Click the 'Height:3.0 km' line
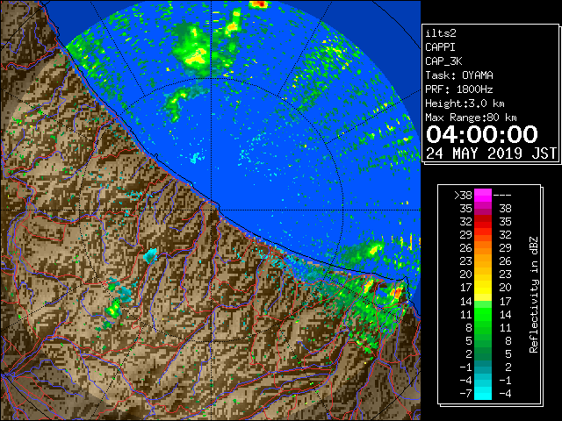 [465, 103]
